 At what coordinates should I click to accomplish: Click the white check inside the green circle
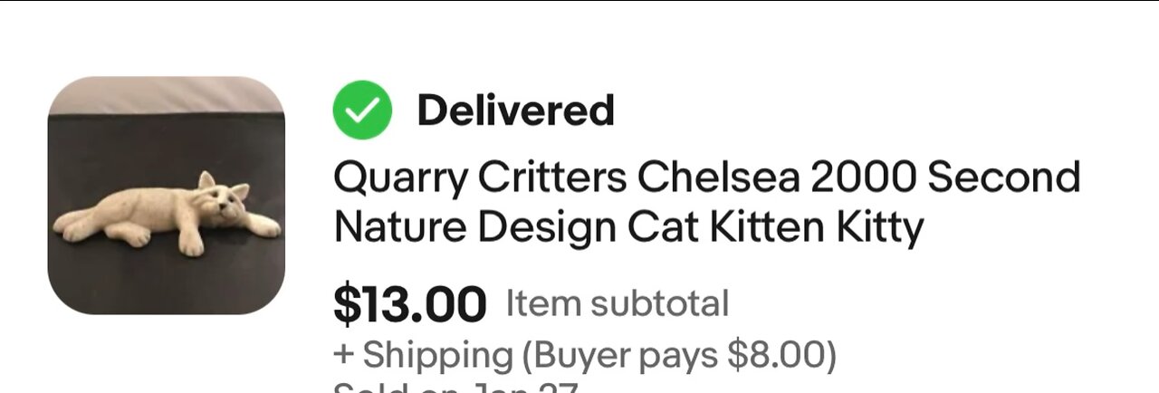[362, 111]
